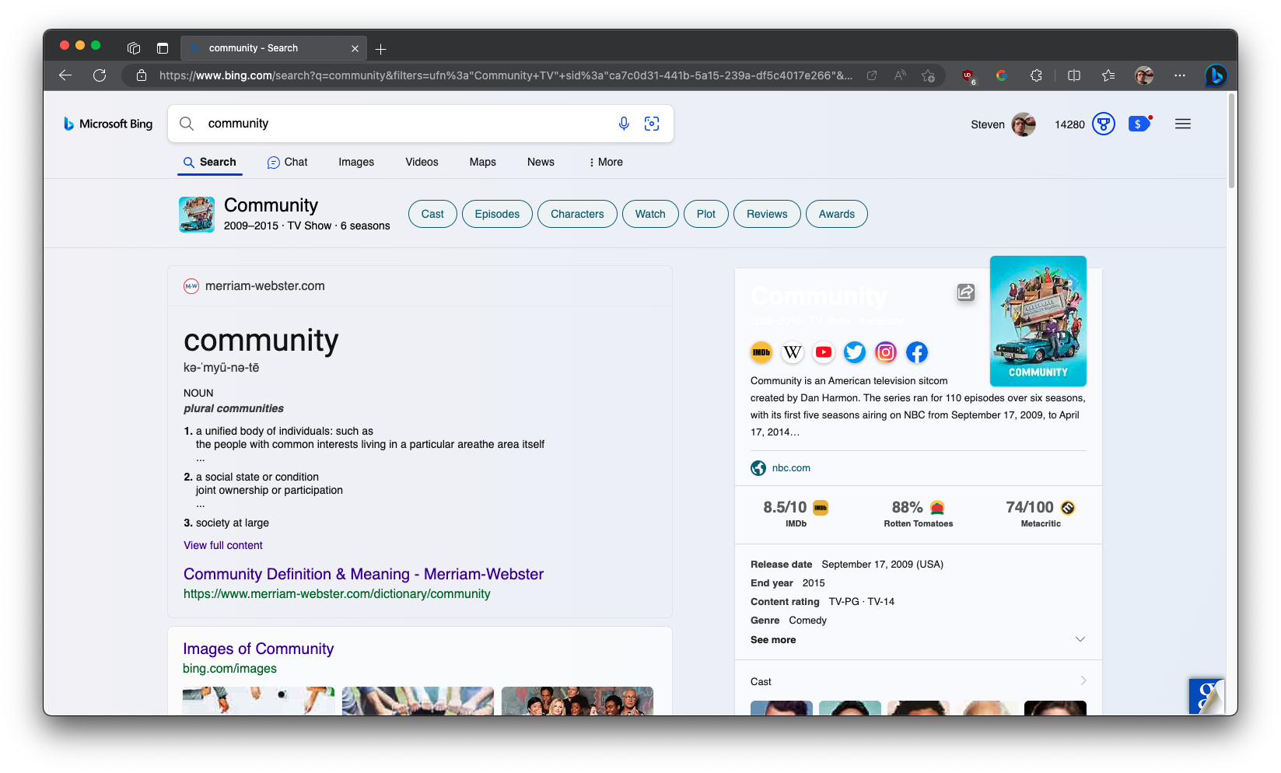Open Steven's account profile
The width and height of the screenshot is (1281, 773).
[x=1003, y=124]
